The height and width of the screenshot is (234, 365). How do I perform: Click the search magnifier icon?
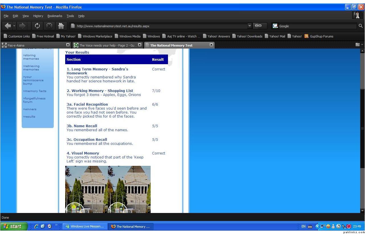click(x=360, y=26)
